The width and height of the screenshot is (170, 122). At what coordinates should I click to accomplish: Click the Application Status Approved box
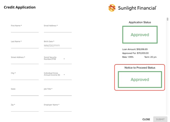click(x=140, y=35)
